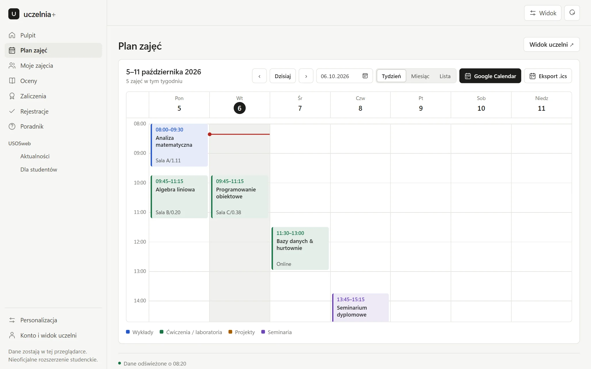Click the Oceny book icon

[12, 81]
